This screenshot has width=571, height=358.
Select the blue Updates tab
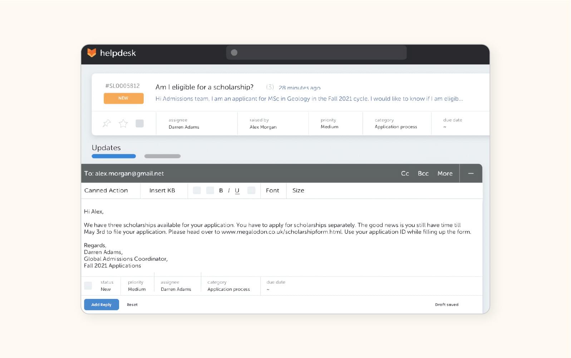114,156
